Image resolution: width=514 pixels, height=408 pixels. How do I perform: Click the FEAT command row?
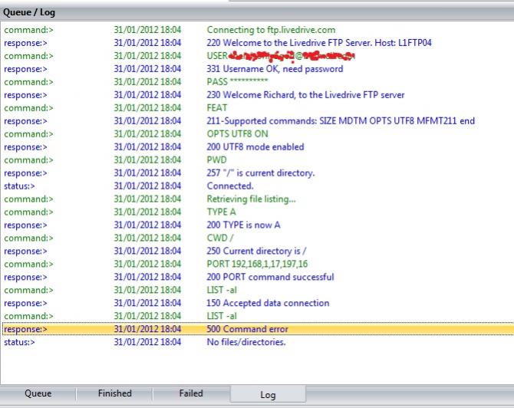point(217,108)
